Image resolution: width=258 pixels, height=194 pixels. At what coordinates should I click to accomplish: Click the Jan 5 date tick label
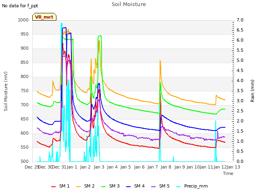[126, 167]
